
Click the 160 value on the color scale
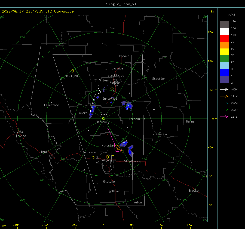pyautogui.click(x=233, y=22)
